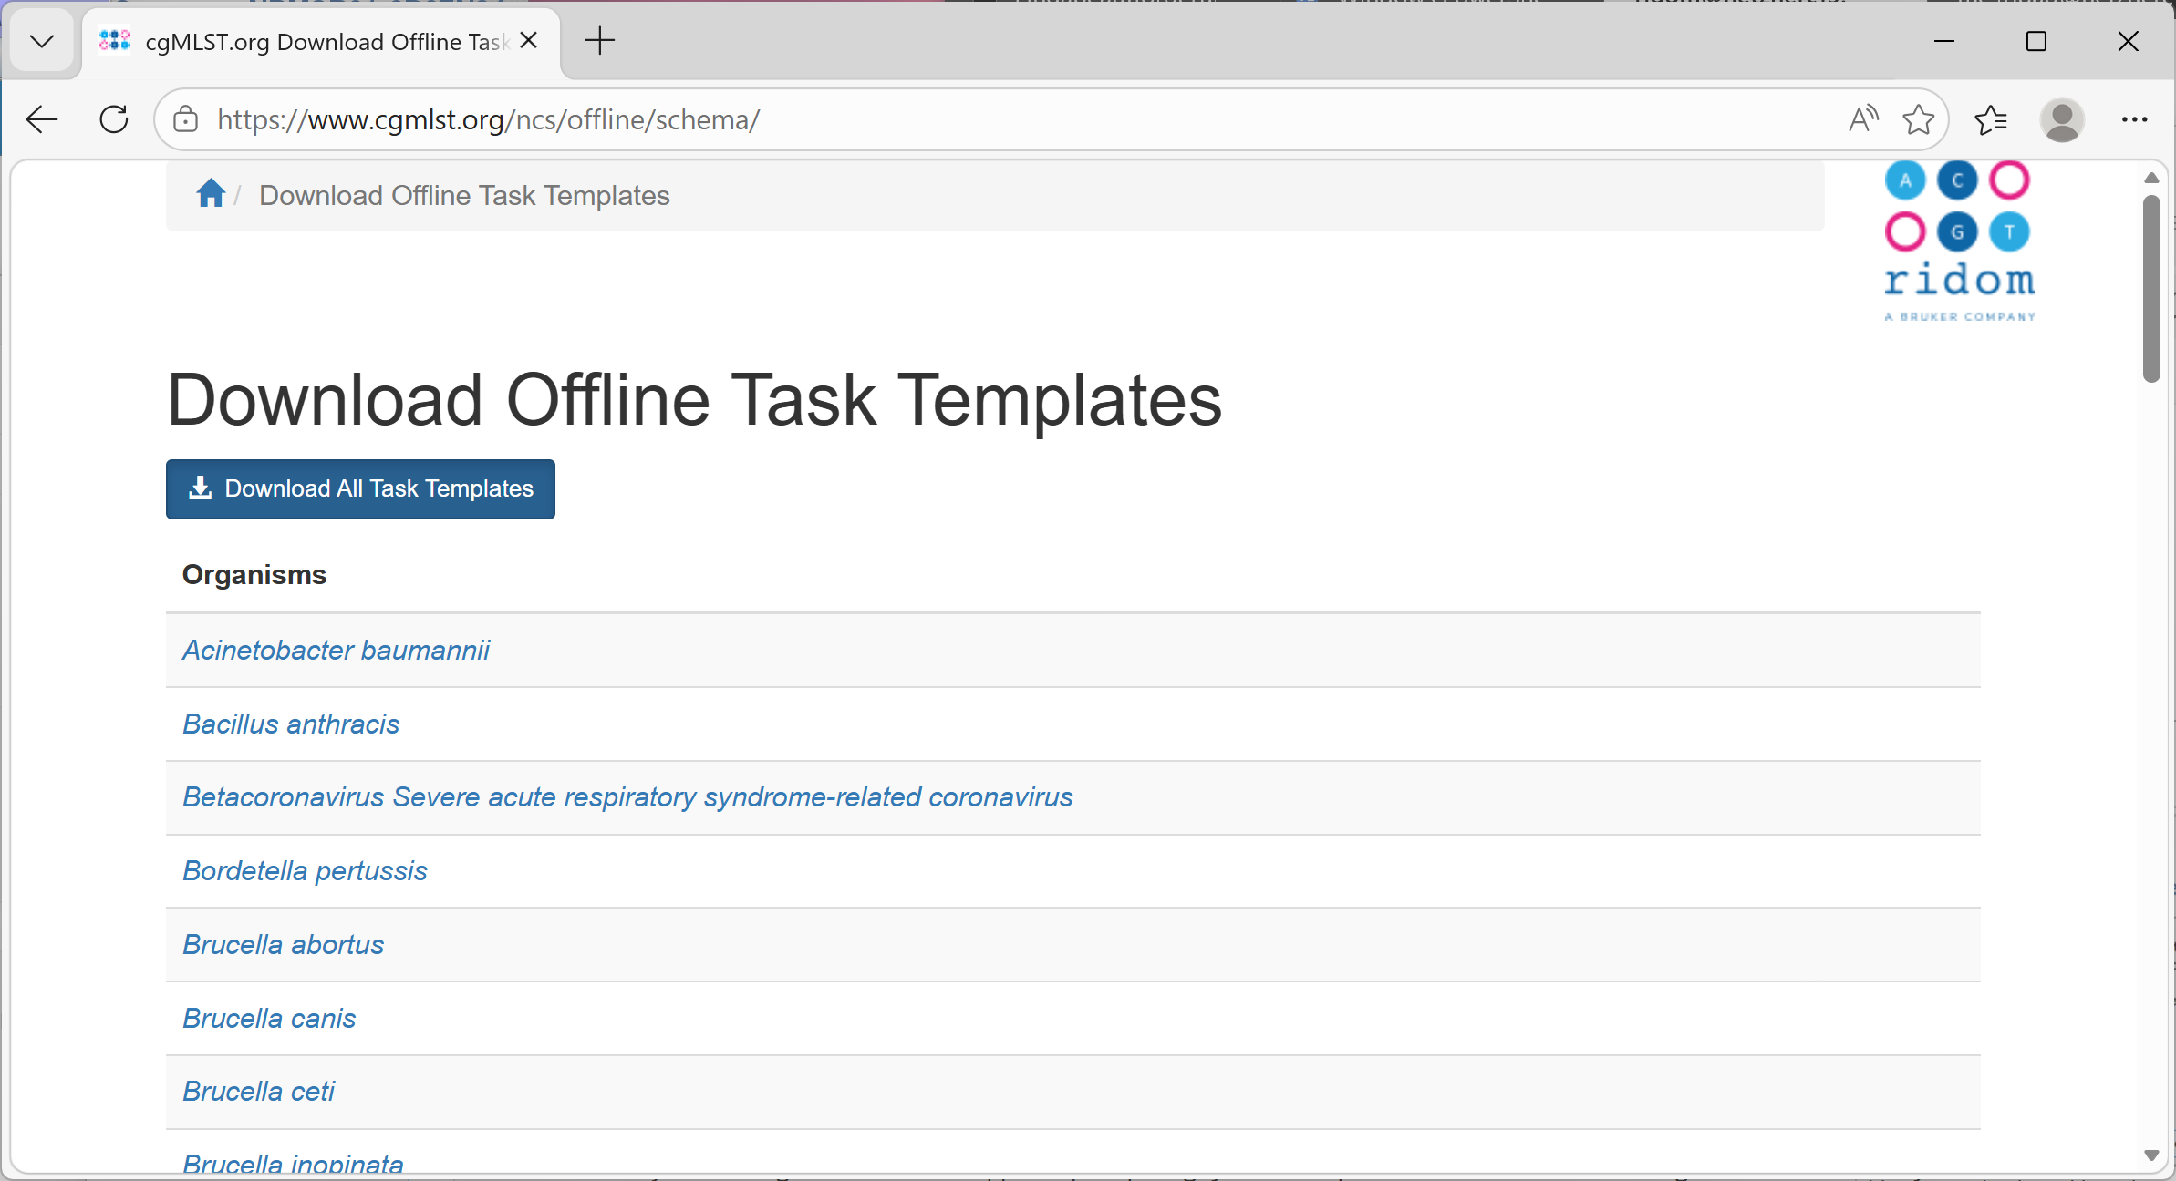The width and height of the screenshot is (2176, 1181).
Task: Click the page scrollbar thumb
Action: pyautogui.click(x=2151, y=288)
